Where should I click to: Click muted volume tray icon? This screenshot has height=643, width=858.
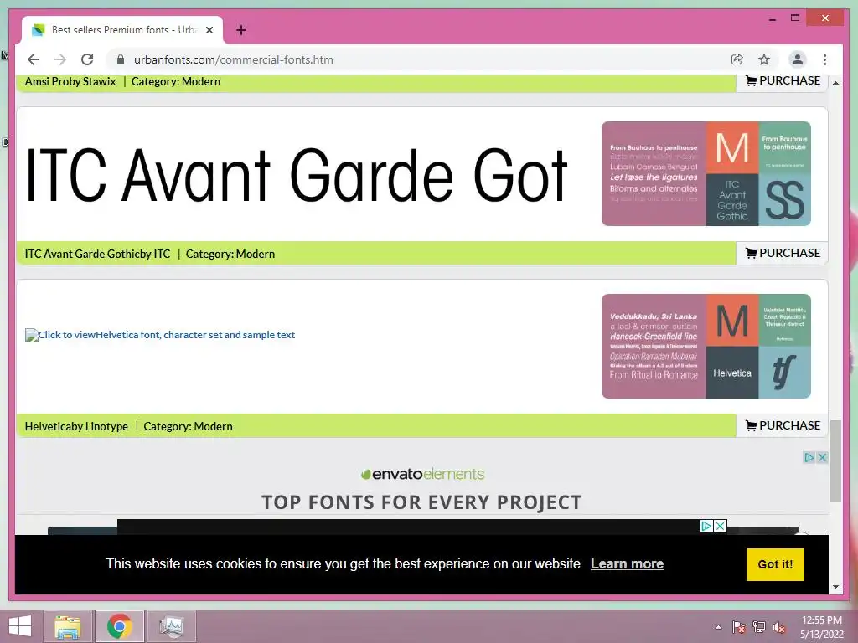tap(779, 627)
